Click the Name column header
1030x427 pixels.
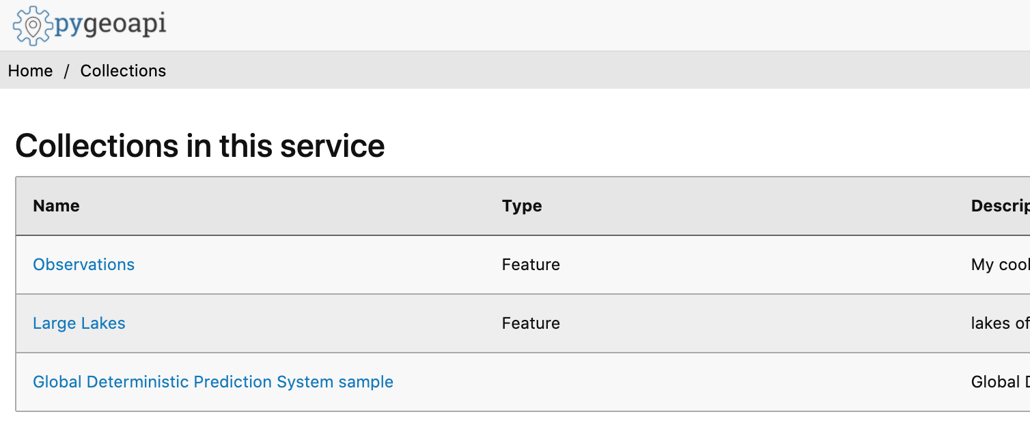point(57,206)
